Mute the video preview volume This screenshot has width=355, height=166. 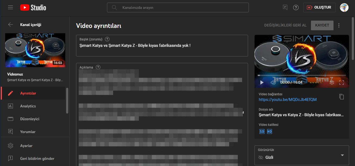click(x=273, y=82)
